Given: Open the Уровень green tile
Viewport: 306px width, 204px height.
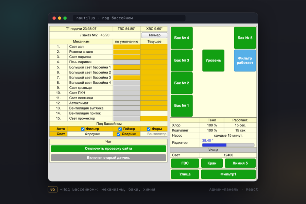Looking at the screenshot, I should (x=213, y=61).
